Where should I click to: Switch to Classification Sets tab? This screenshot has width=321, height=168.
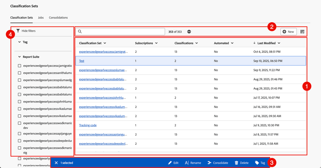point(21,18)
